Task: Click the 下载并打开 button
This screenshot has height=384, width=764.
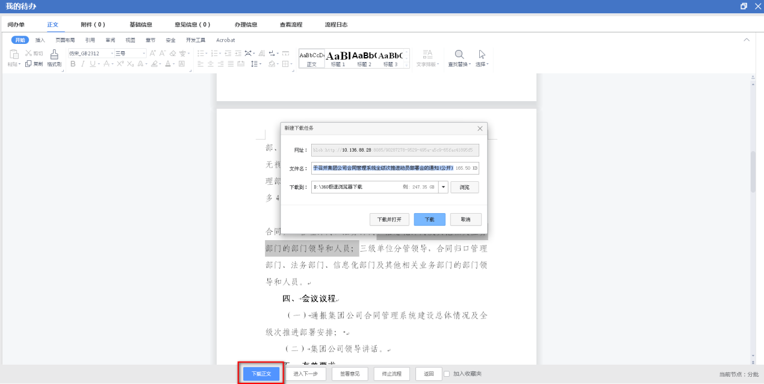Action: 390,220
